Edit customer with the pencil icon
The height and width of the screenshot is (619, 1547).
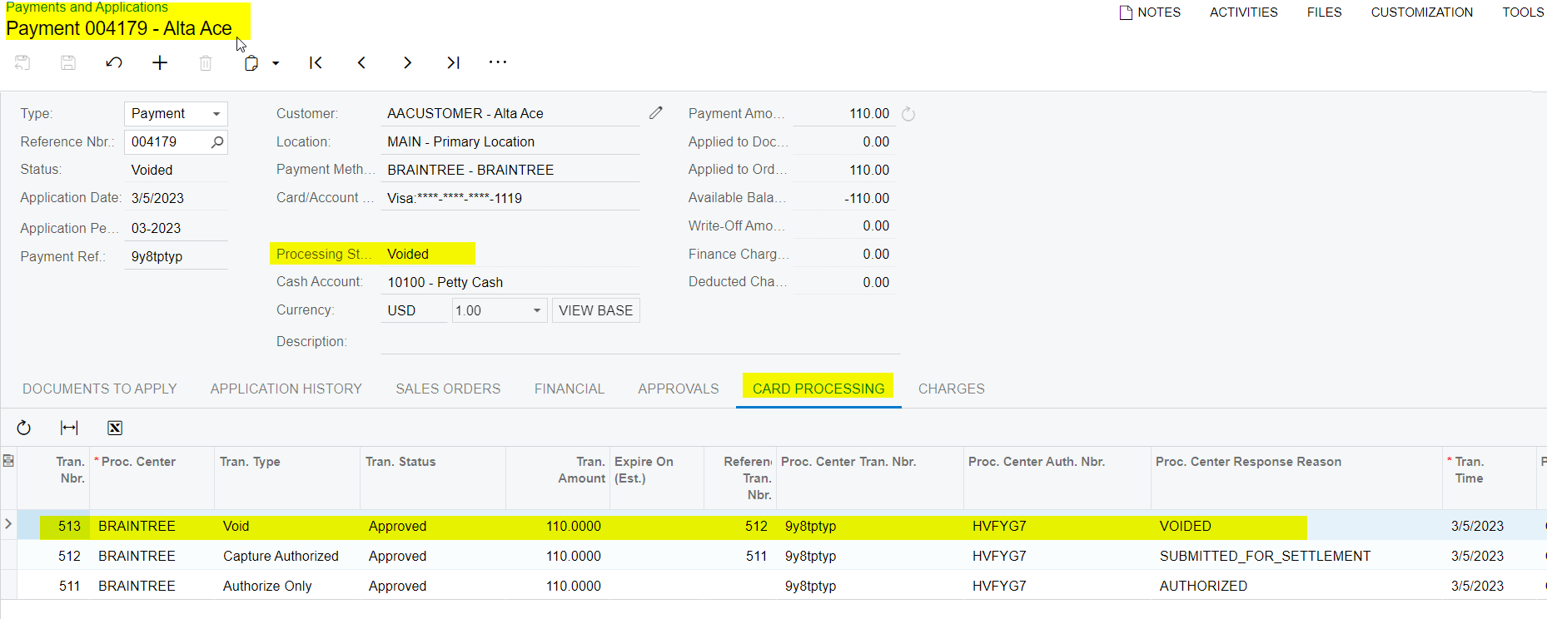point(656,112)
